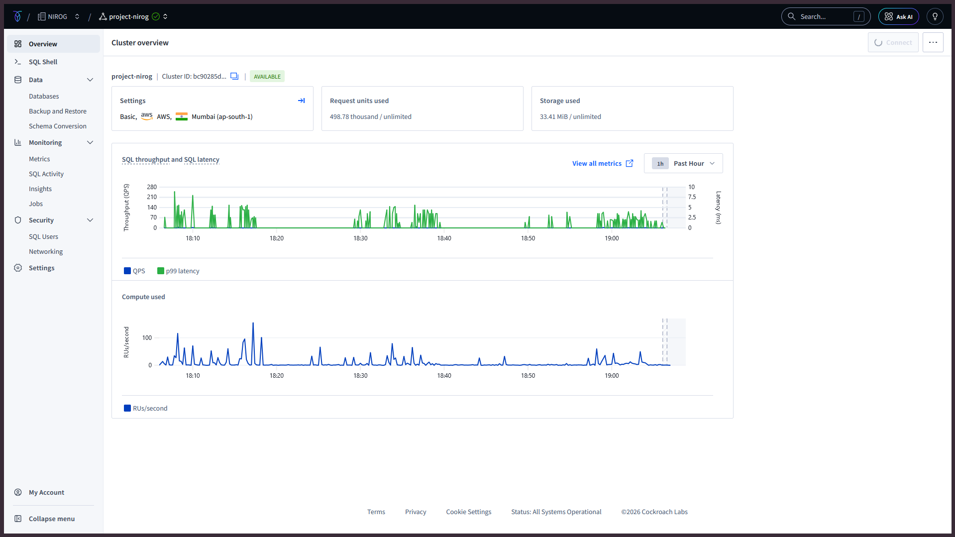955x537 pixels.
Task: Click the Settings gear in sidebar
Action: coord(18,268)
